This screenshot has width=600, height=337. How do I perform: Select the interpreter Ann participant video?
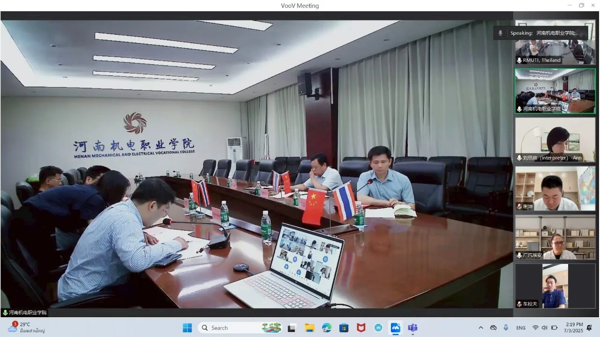click(x=555, y=139)
